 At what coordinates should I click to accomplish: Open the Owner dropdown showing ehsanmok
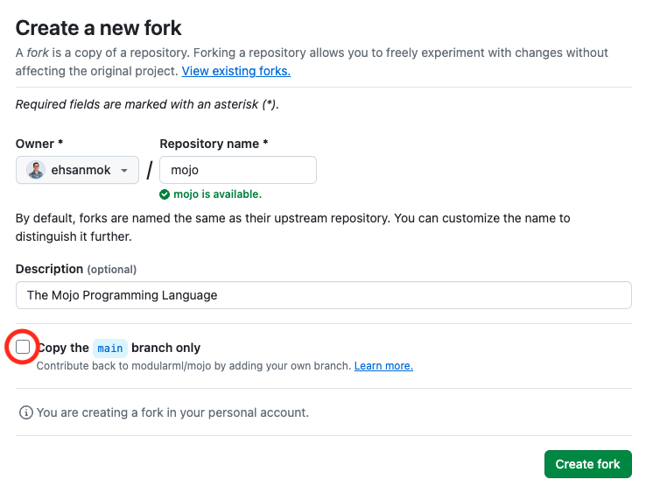click(77, 170)
